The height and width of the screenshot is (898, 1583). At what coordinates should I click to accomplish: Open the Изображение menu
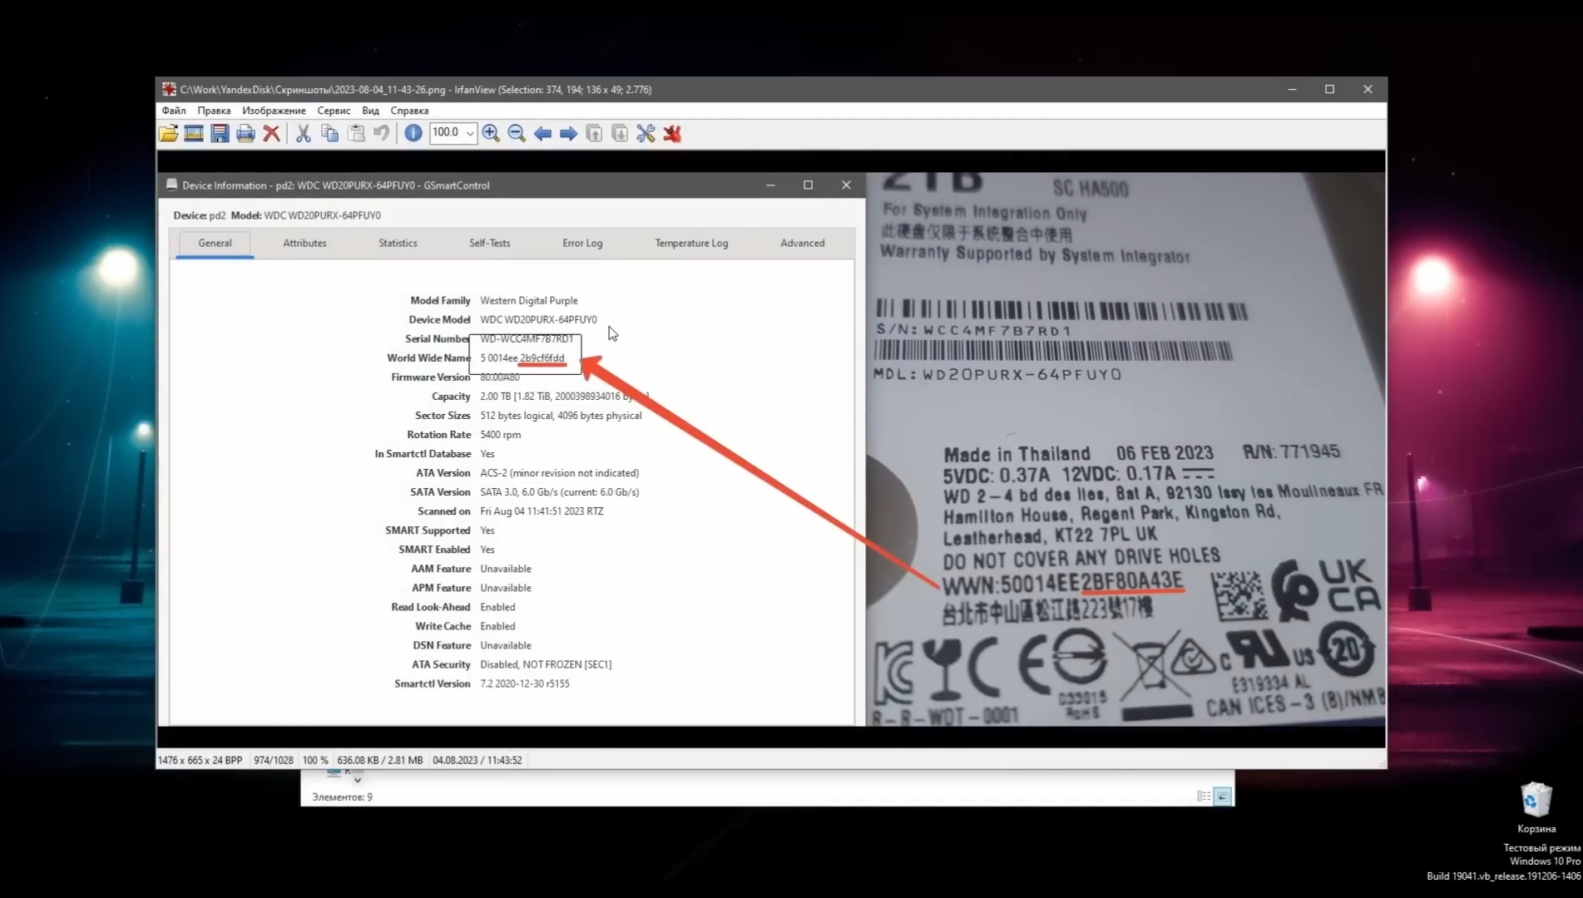tap(274, 111)
